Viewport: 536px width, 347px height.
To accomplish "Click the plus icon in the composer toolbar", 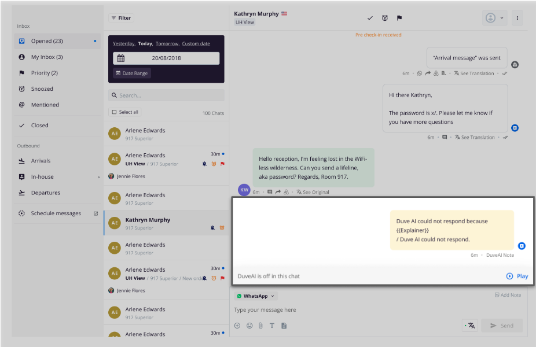I will tap(237, 326).
